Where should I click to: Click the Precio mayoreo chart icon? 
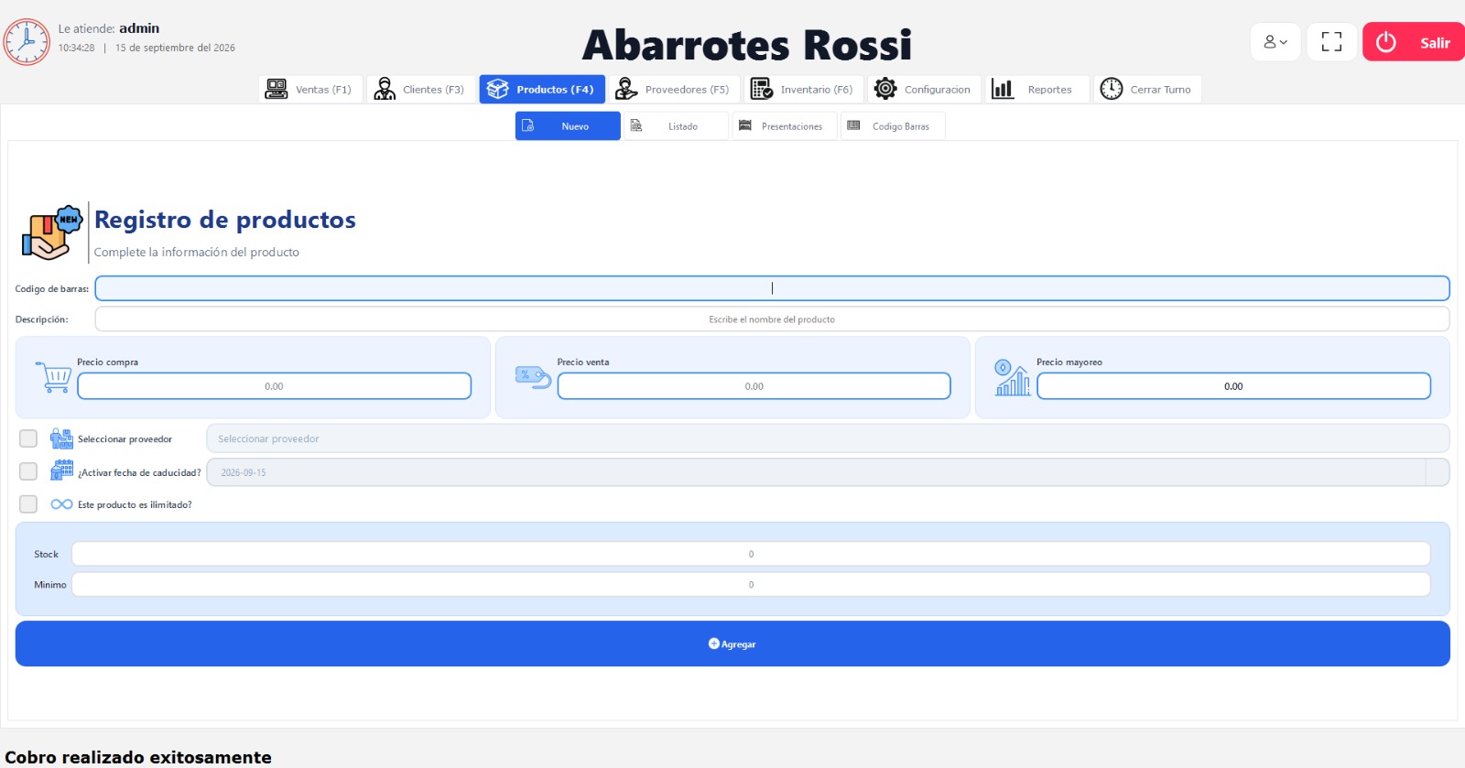coord(1013,377)
